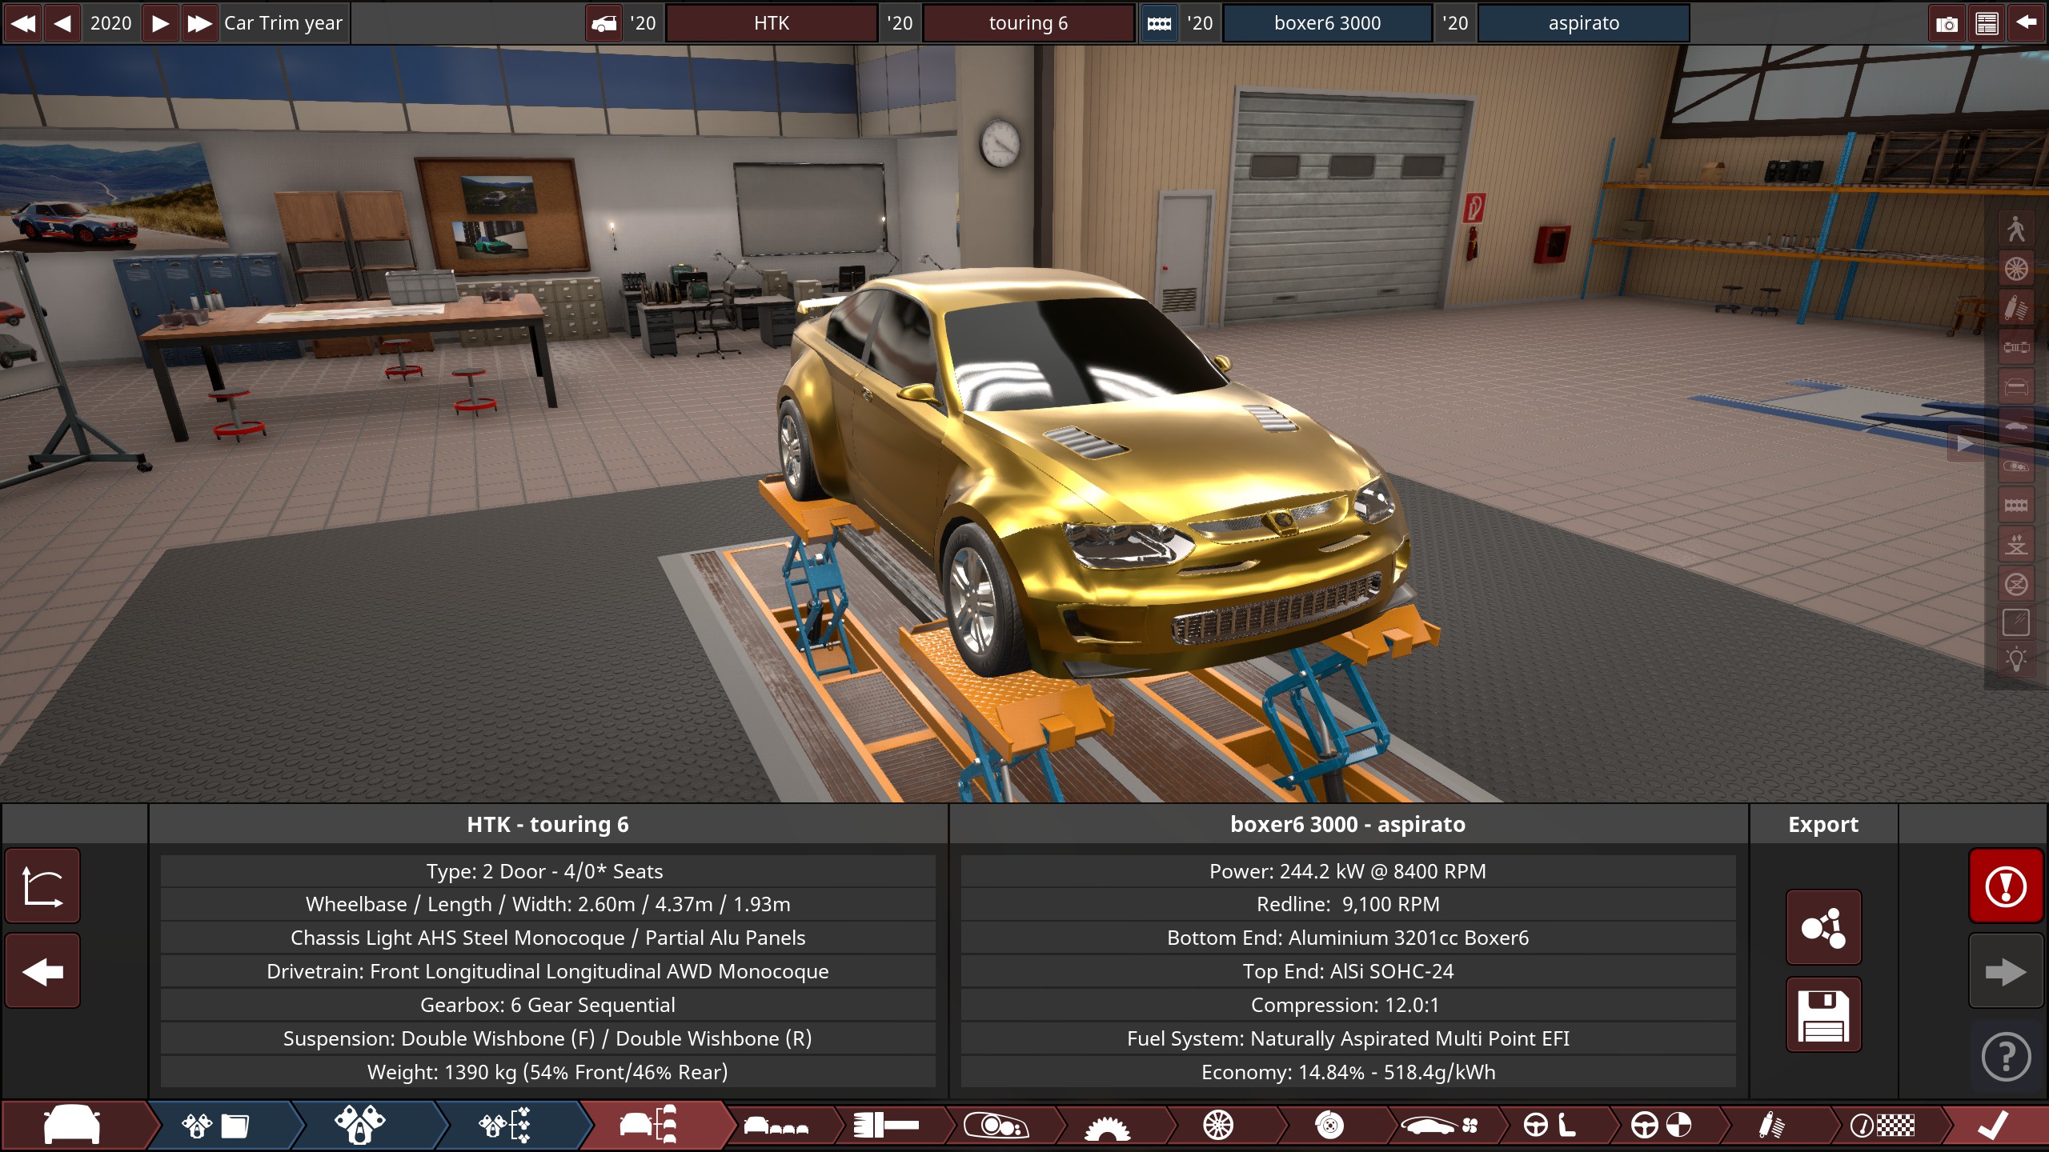Open the list panel icon at top right
Image resolution: width=2049 pixels, height=1152 pixels.
click(x=1987, y=23)
